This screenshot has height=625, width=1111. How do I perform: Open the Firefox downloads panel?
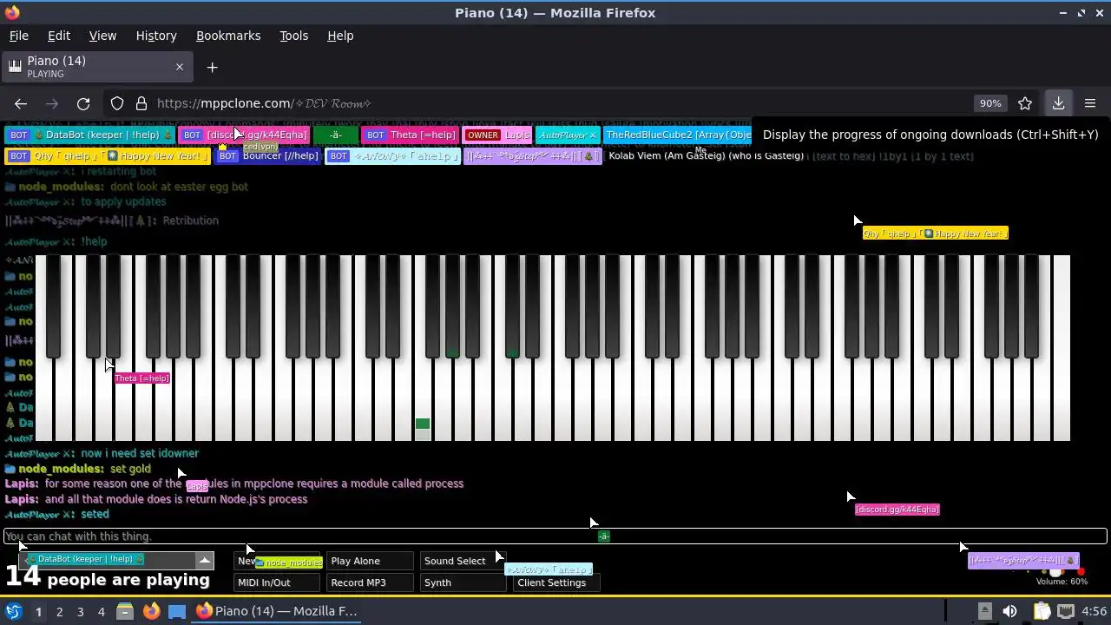click(x=1058, y=103)
